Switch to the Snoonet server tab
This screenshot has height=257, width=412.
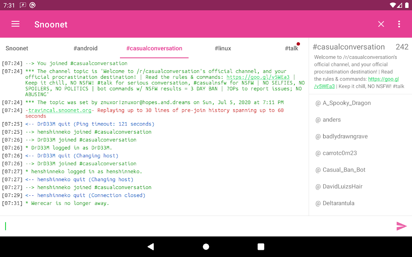pos(17,48)
